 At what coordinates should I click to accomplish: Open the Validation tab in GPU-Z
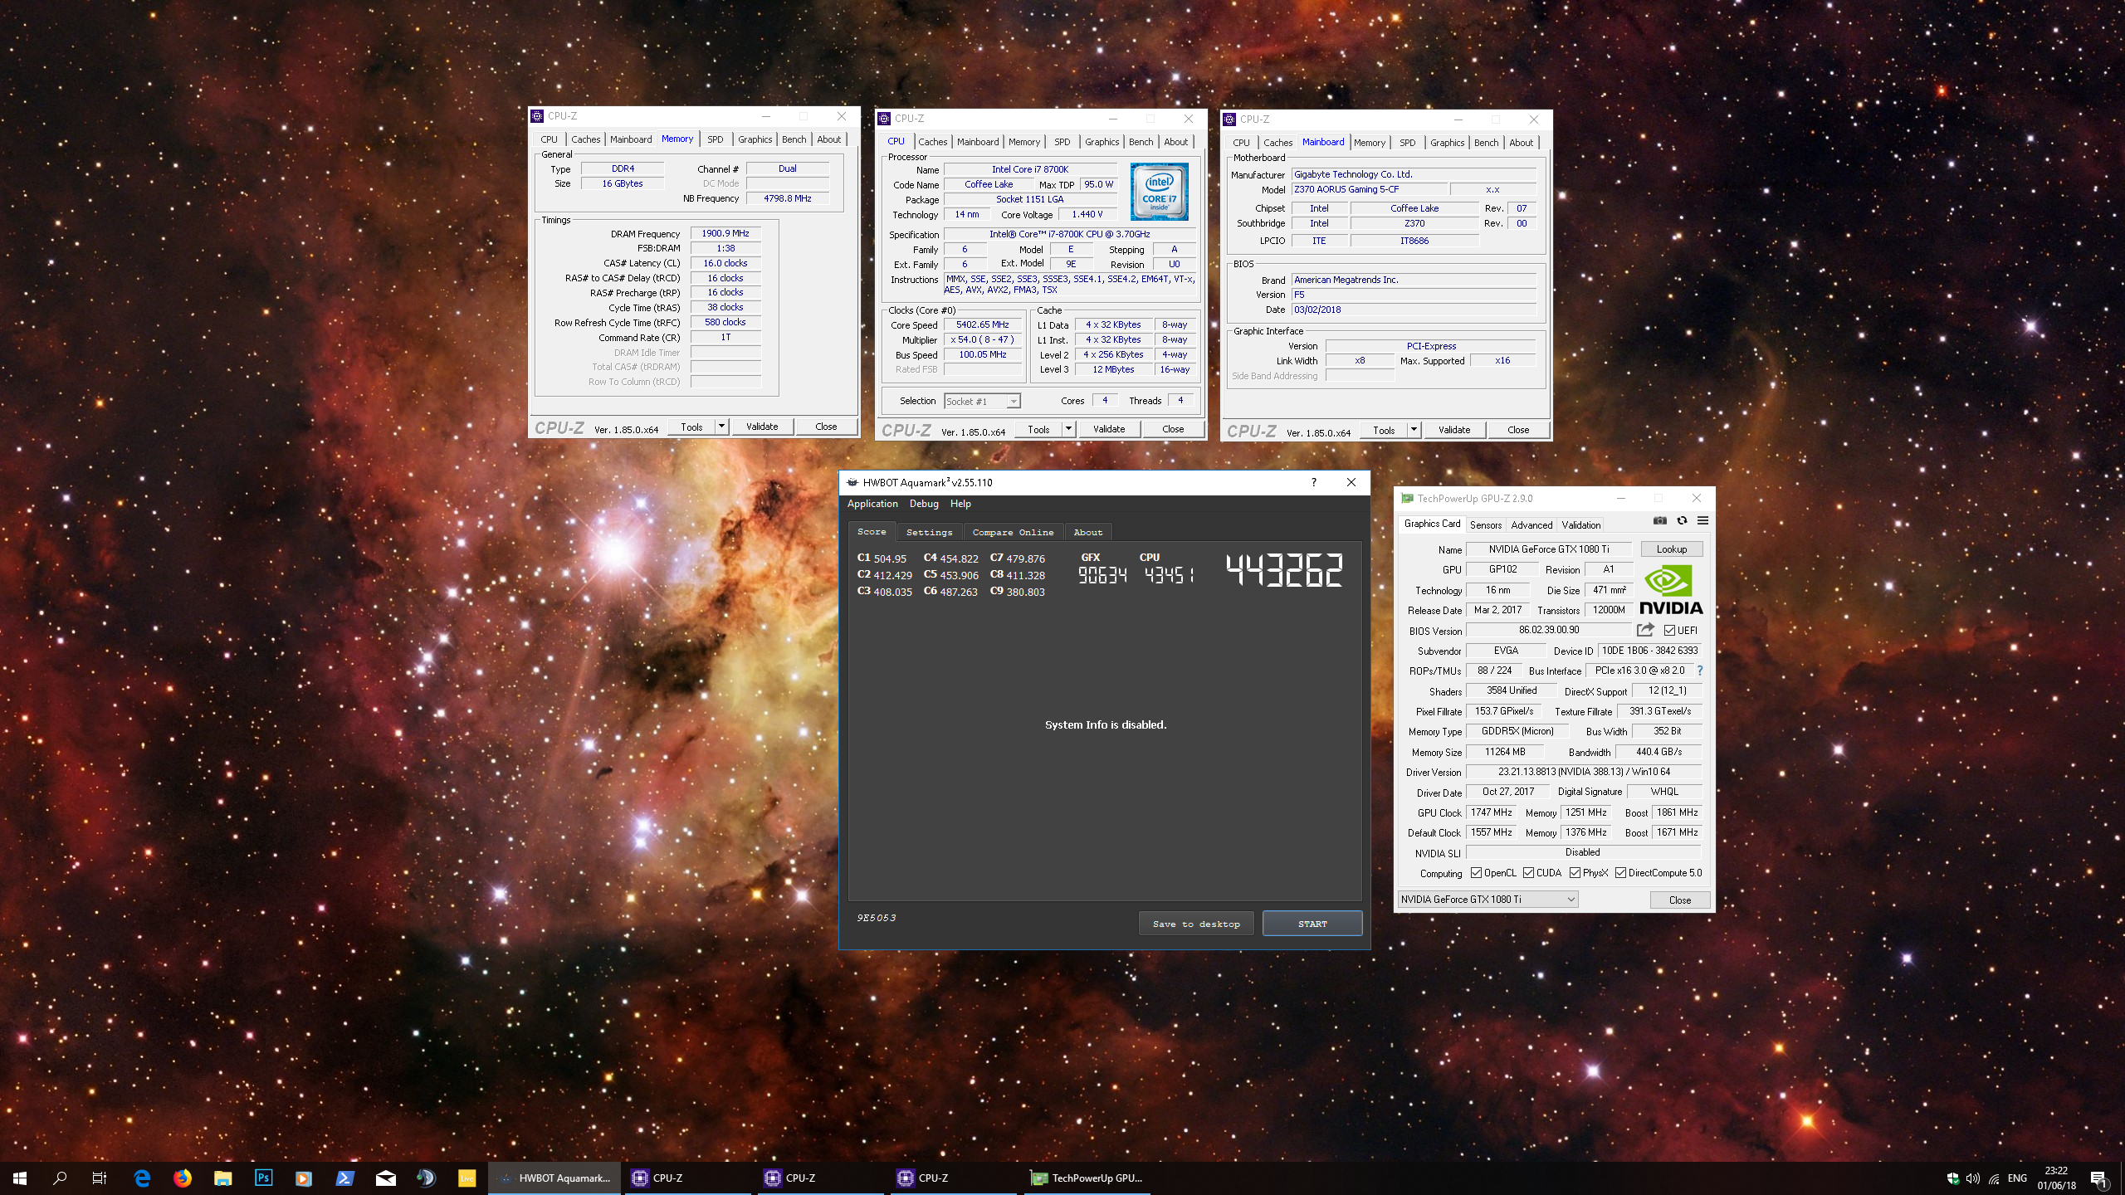1580,524
